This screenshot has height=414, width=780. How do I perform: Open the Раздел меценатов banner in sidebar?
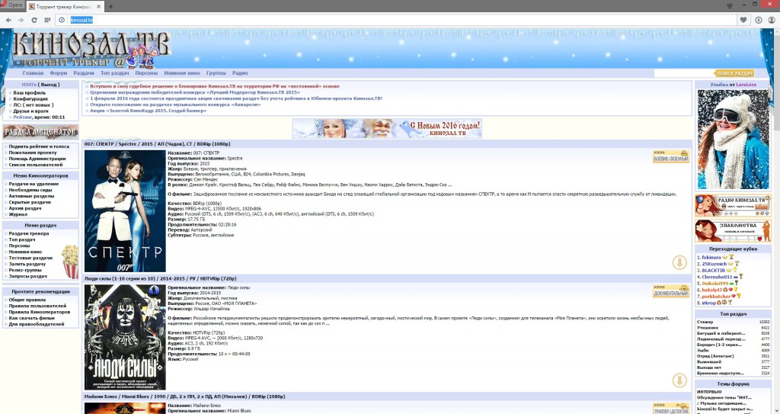pyautogui.click(x=40, y=133)
